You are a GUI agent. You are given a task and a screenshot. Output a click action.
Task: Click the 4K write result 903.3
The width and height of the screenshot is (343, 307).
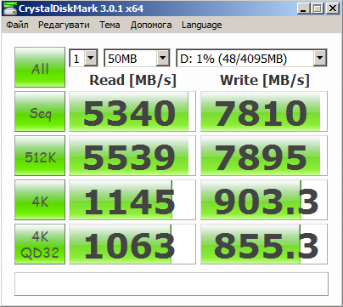click(264, 200)
